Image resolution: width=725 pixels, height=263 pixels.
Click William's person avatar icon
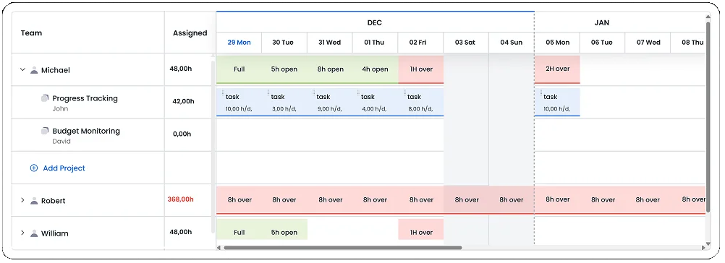tap(34, 233)
